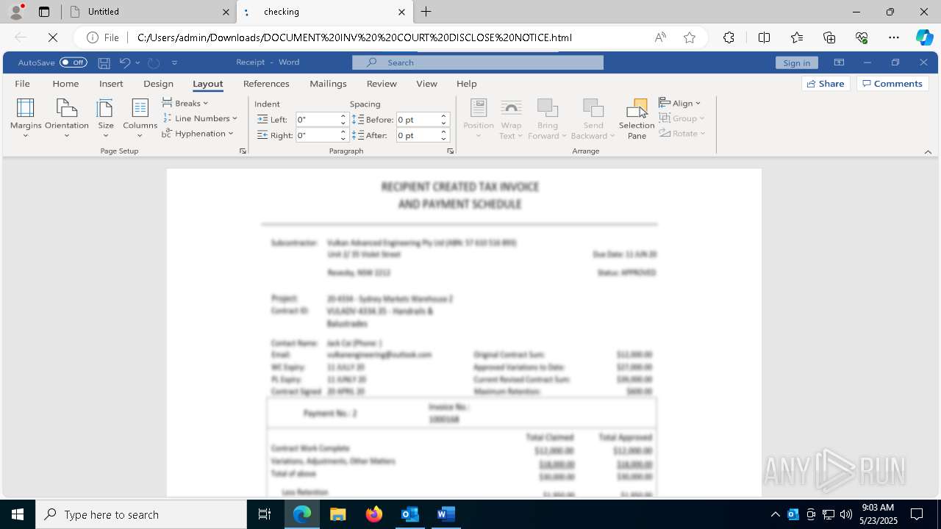941x529 pixels.
Task: Open the Extensions puzzle icon
Action: (729, 37)
